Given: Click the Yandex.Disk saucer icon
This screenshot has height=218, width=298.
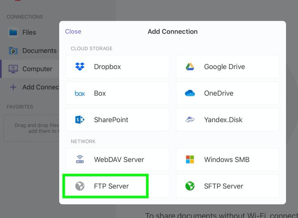Looking at the screenshot, I should point(190,120).
